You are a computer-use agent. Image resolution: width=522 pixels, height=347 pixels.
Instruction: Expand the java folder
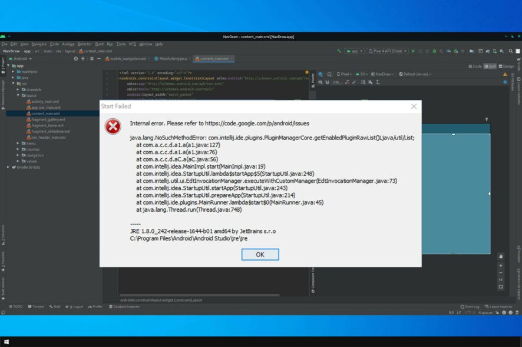tap(14, 78)
